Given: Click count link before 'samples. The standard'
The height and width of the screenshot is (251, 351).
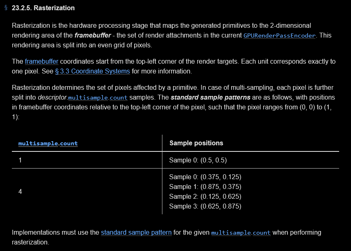Looking at the screenshot, I should [119, 98].
